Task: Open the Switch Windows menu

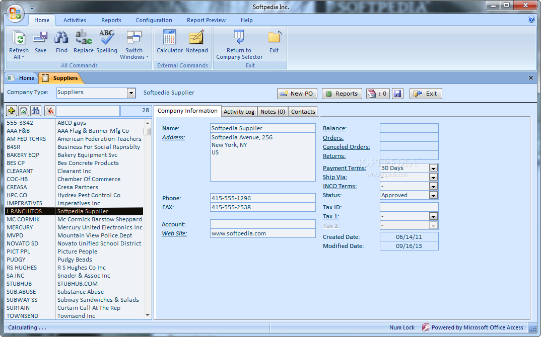Action: click(x=134, y=44)
